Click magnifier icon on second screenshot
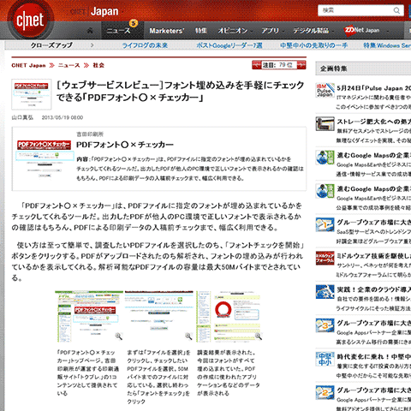The width and height of the screenshot is (411, 411). coord(188,336)
